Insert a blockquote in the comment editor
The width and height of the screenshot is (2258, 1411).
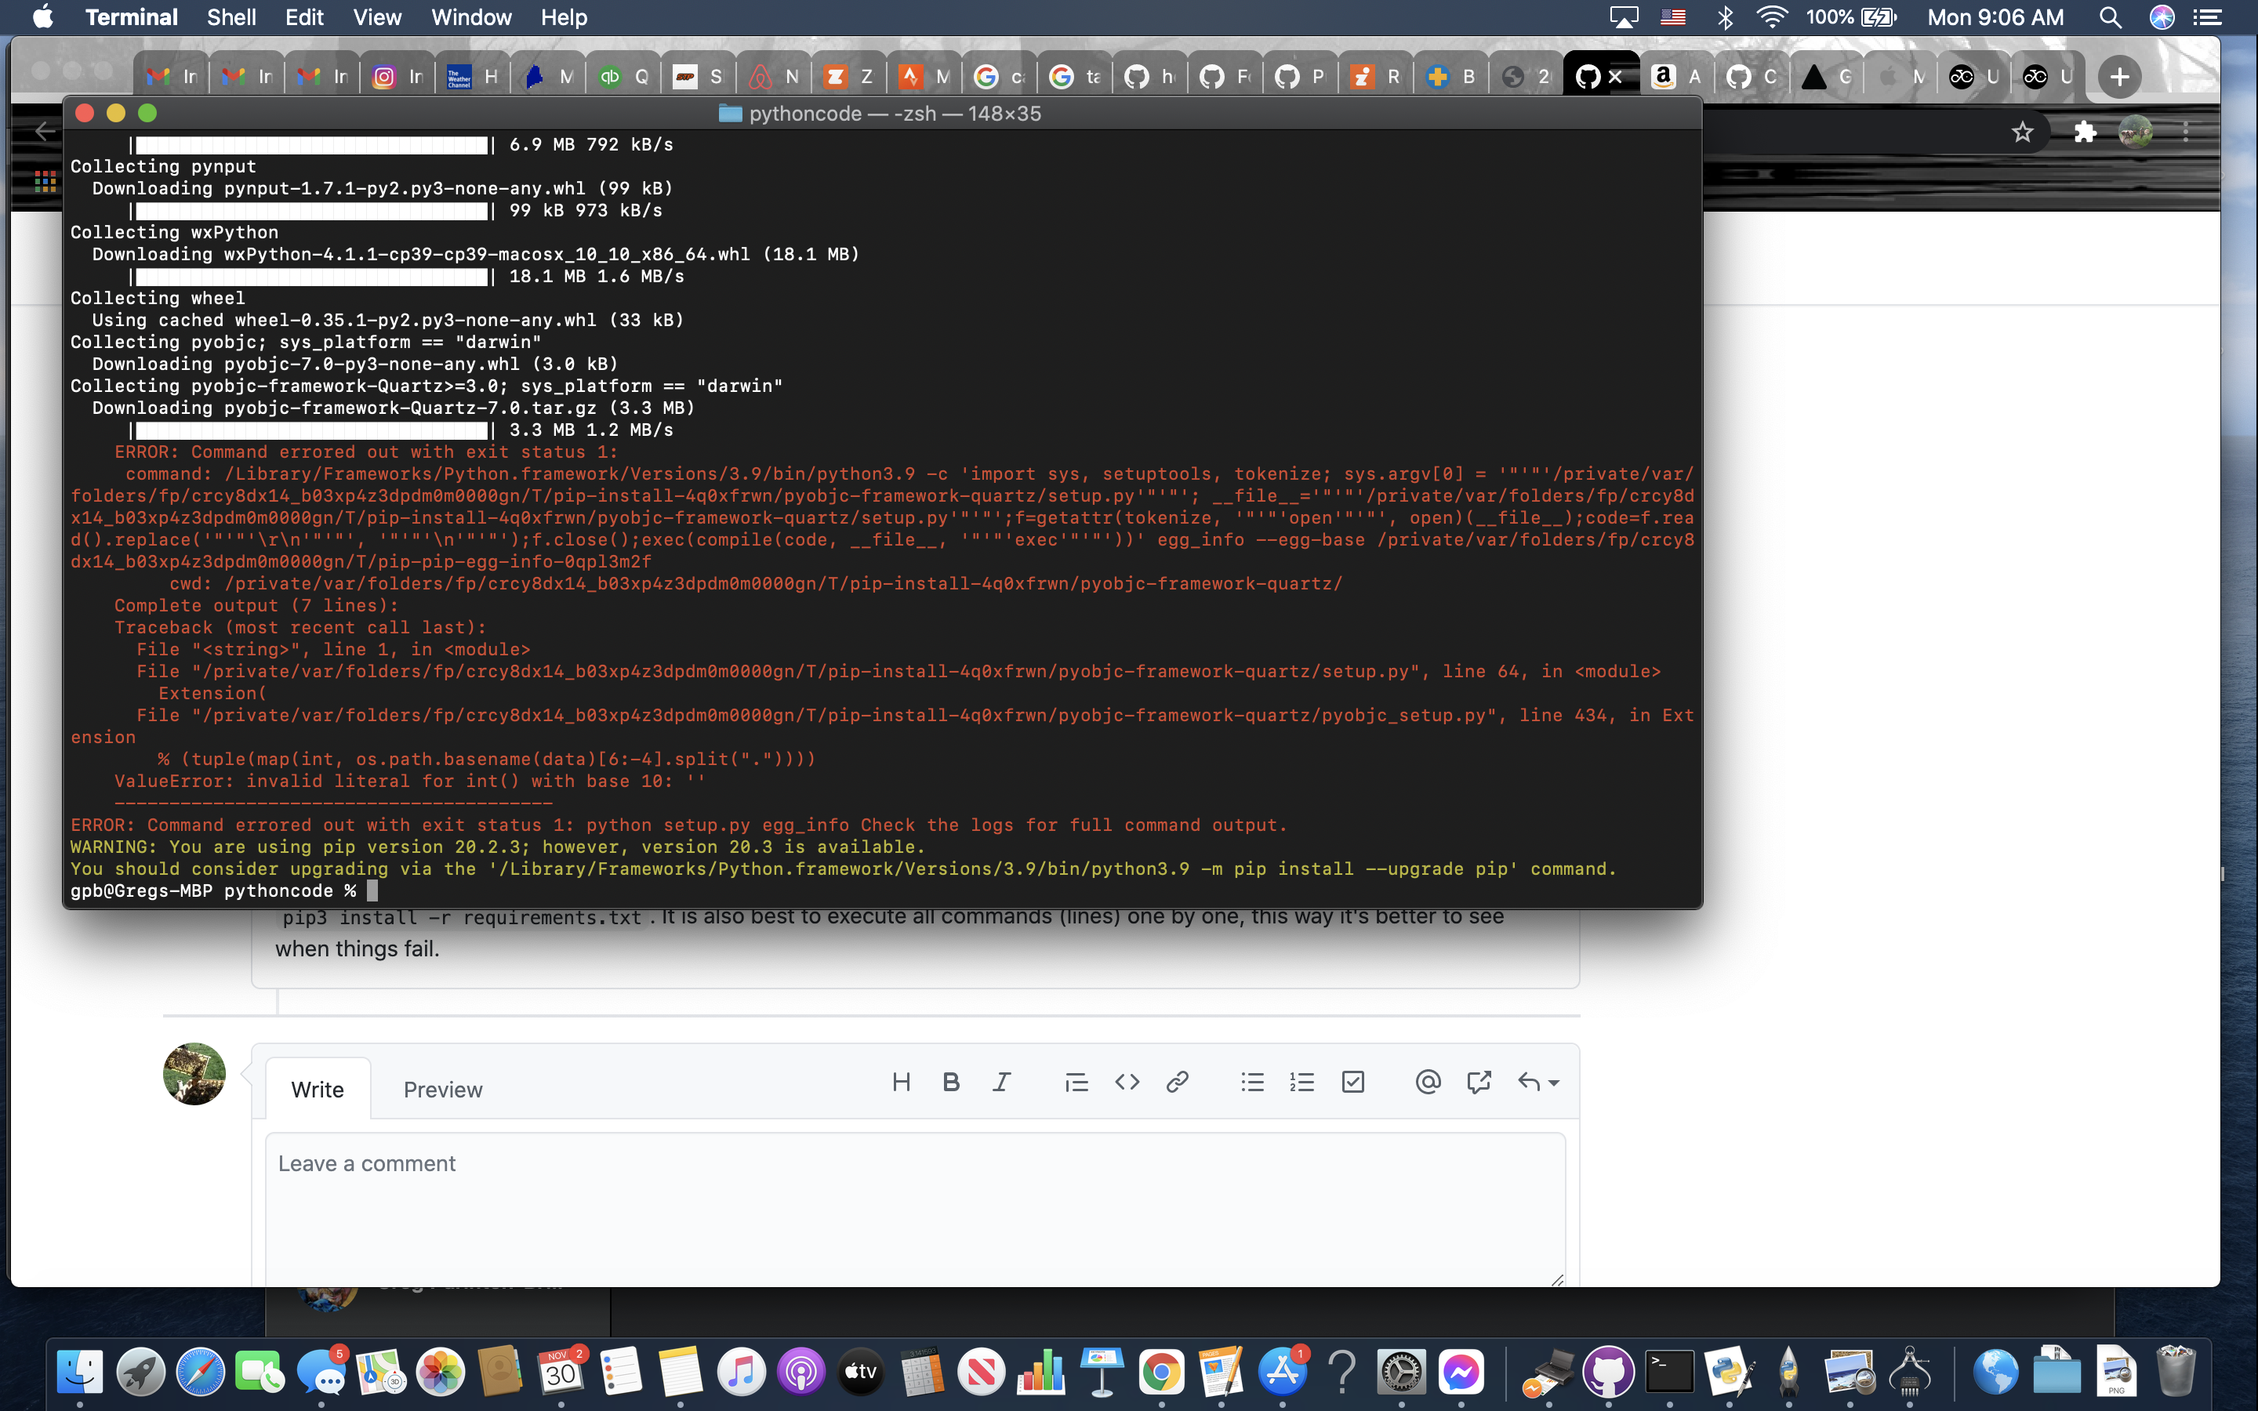[1075, 1082]
